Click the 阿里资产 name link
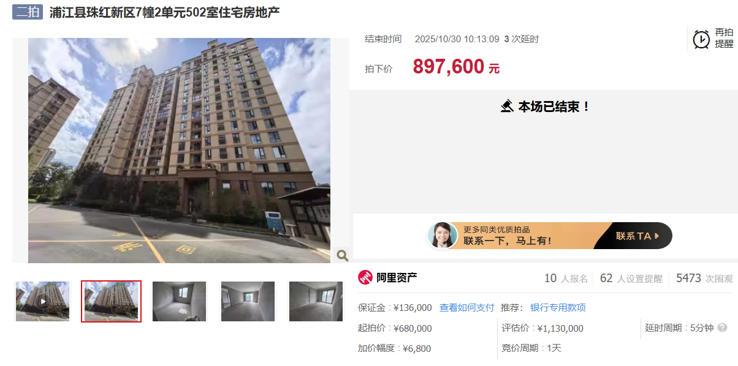The height and width of the screenshot is (366, 738). [x=397, y=277]
